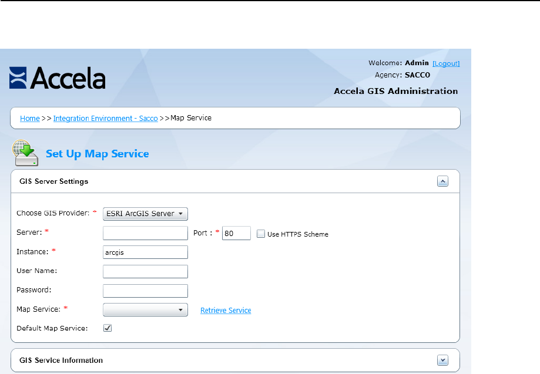Uncheck the Default Map Service checkbox
Screen dimensions: 540x374
pos(108,328)
